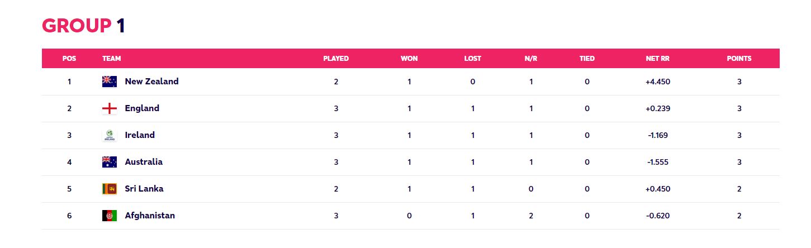
Task: Click the Ireland cricket logo icon
Action: (x=110, y=135)
